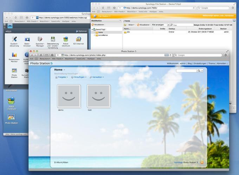
Task: Open Paket-Zentrum in the admin panel
Action: pyautogui.click(x=66, y=39)
